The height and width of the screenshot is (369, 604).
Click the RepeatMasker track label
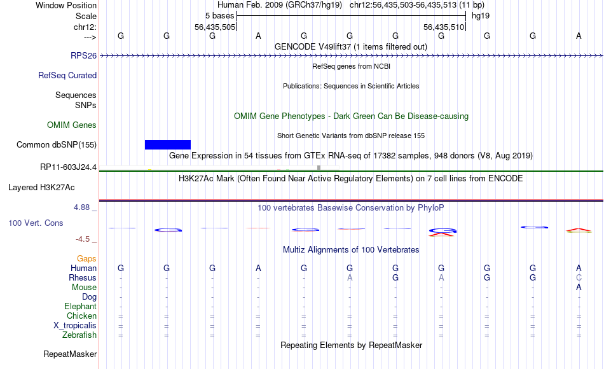coord(70,354)
